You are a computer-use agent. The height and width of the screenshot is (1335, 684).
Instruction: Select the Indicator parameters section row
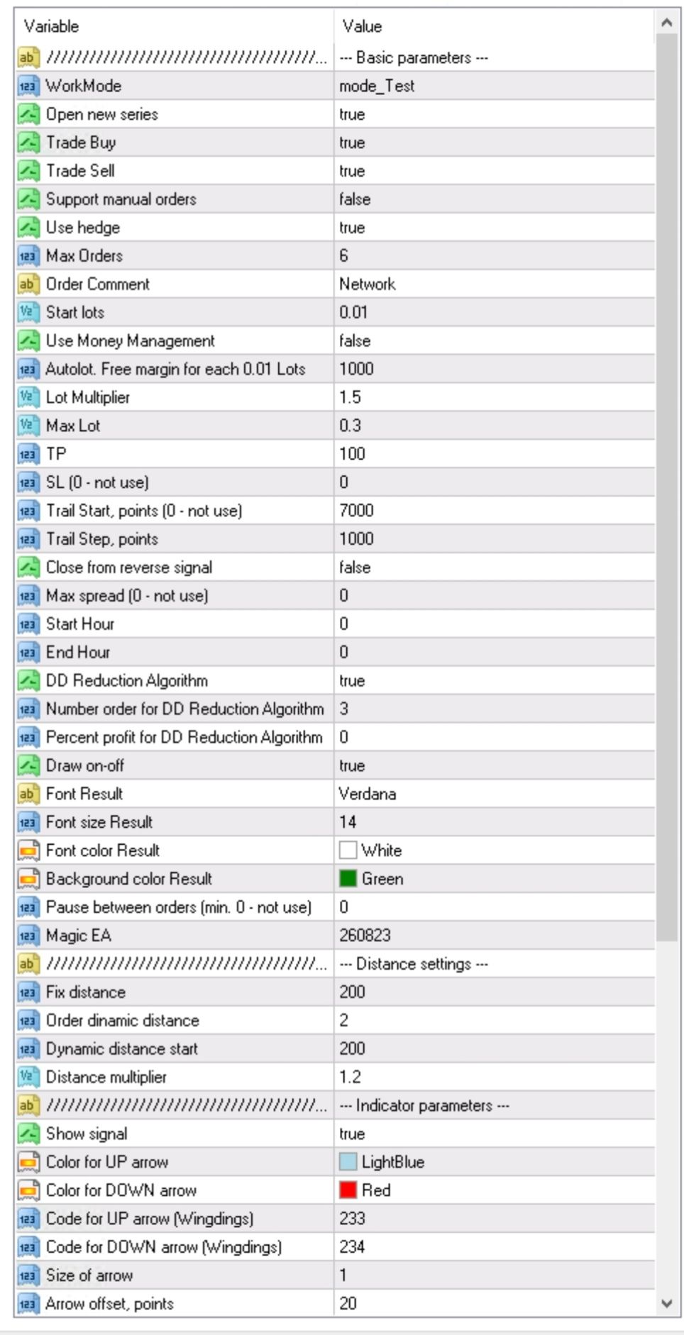tap(335, 1105)
